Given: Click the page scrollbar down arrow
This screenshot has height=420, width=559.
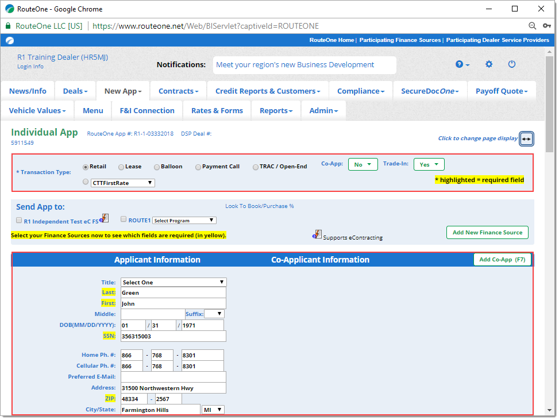Looking at the screenshot, I should 549,410.
